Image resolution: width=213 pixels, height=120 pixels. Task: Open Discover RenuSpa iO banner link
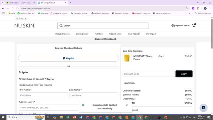pos(106,39)
